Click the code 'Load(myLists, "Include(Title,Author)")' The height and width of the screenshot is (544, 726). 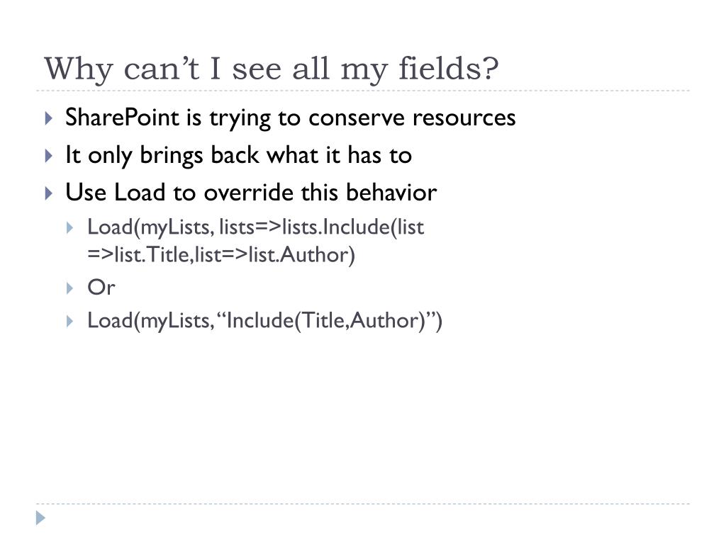click(x=265, y=321)
